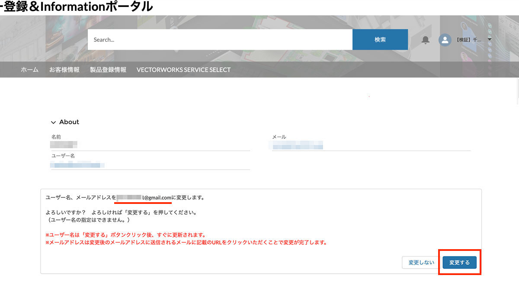Open the user menu dropdown arrow

pos(490,40)
